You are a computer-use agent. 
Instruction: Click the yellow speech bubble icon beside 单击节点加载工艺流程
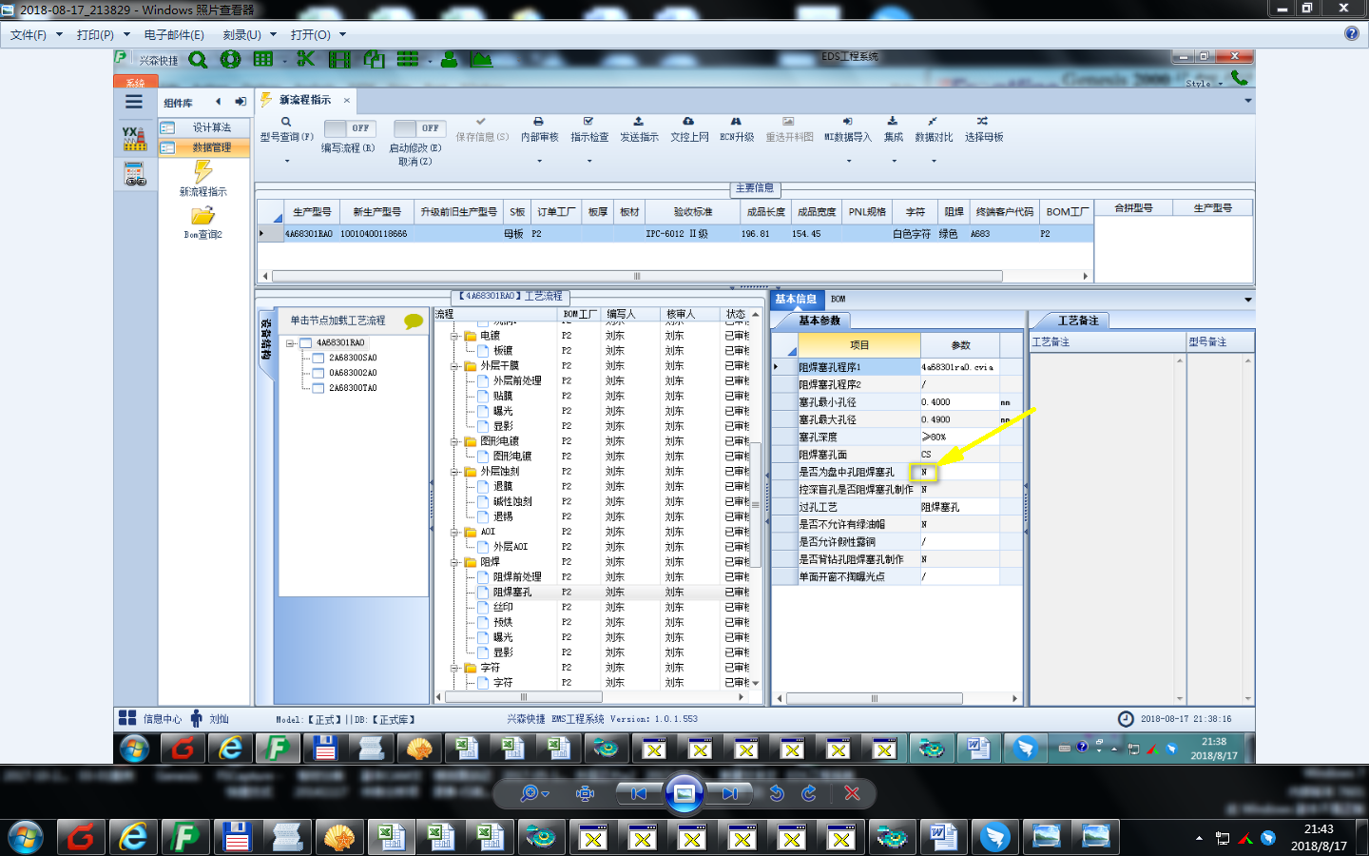(x=414, y=321)
